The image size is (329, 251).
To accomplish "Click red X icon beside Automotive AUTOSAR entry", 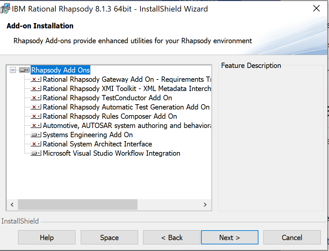I will pyautogui.click(x=36, y=126).
